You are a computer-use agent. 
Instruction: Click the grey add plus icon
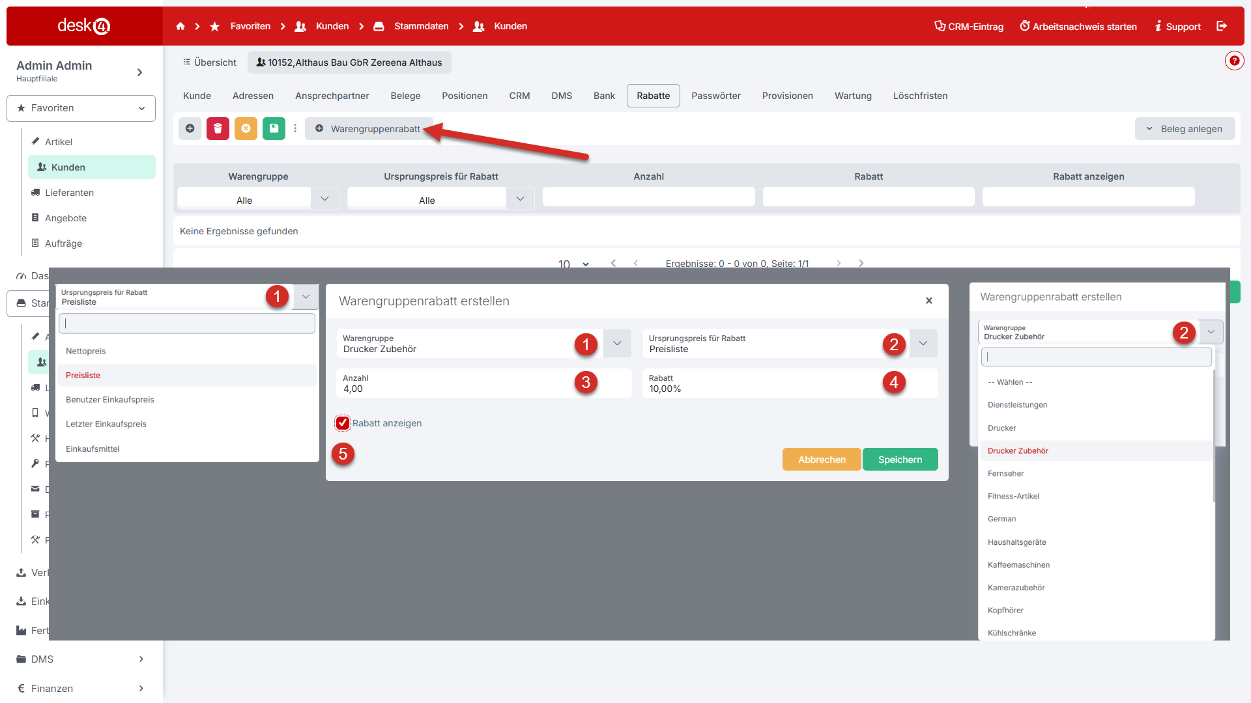point(190,128)
